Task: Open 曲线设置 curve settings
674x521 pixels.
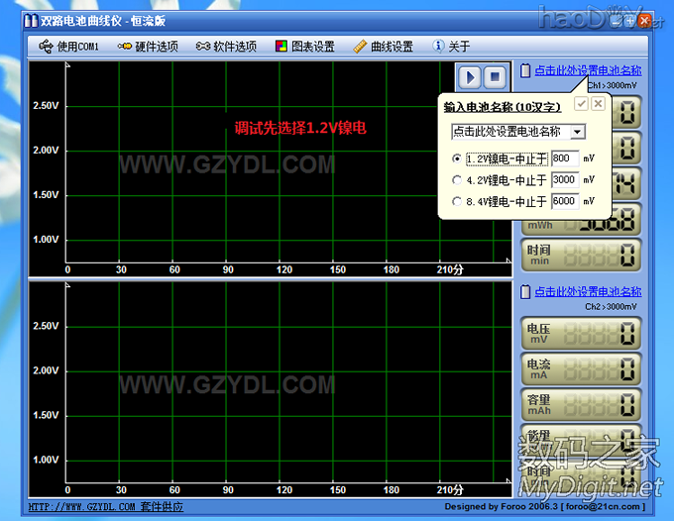Action: [x=383, y=47]
